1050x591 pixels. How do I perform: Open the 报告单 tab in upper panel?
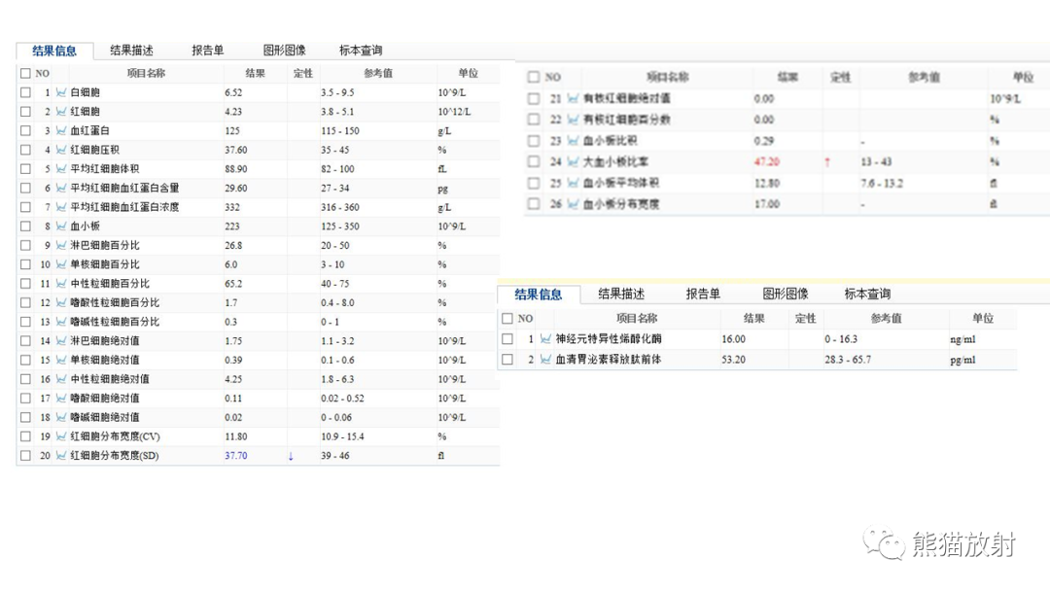[208, 51]
